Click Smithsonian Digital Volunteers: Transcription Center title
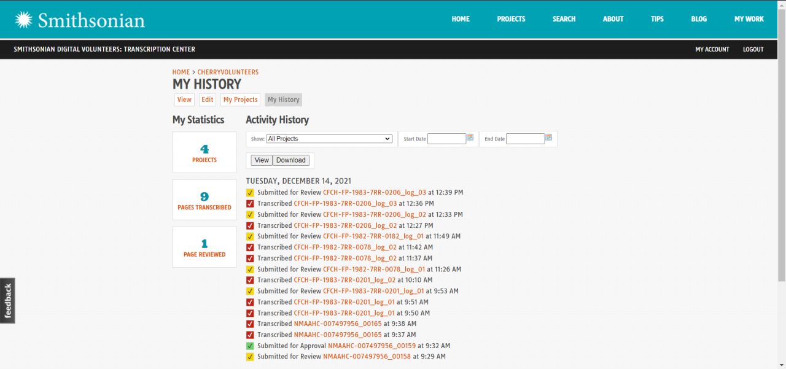The width and height of the screenshot is (786, 369). [x=104, y=49]
